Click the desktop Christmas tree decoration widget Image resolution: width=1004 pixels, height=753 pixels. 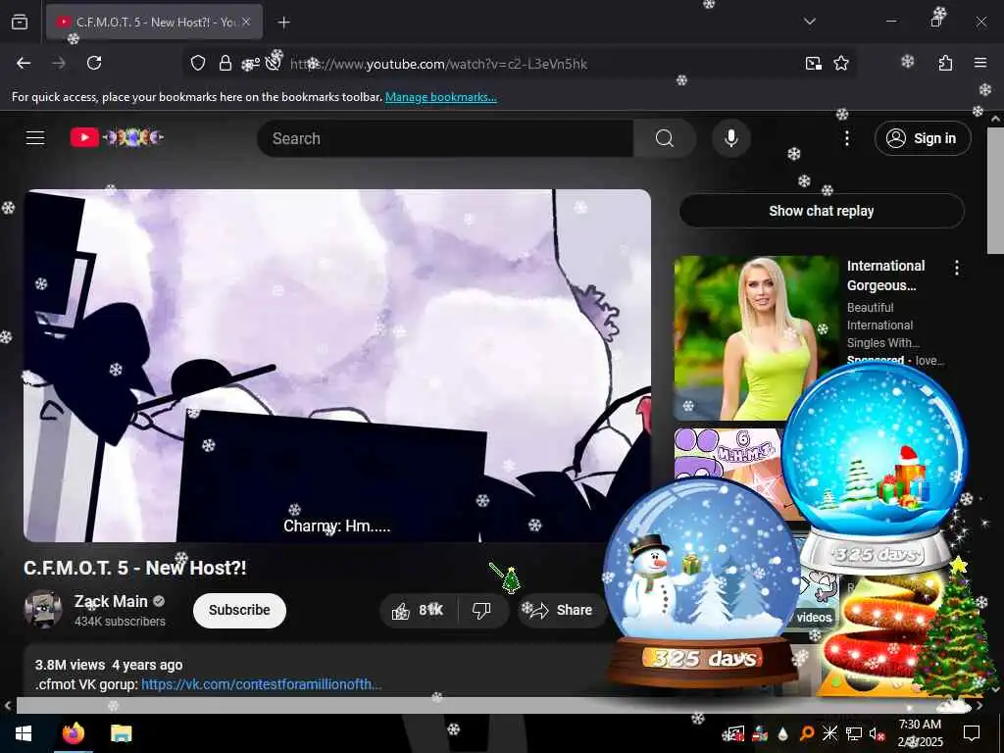click(x=956, y=634)
